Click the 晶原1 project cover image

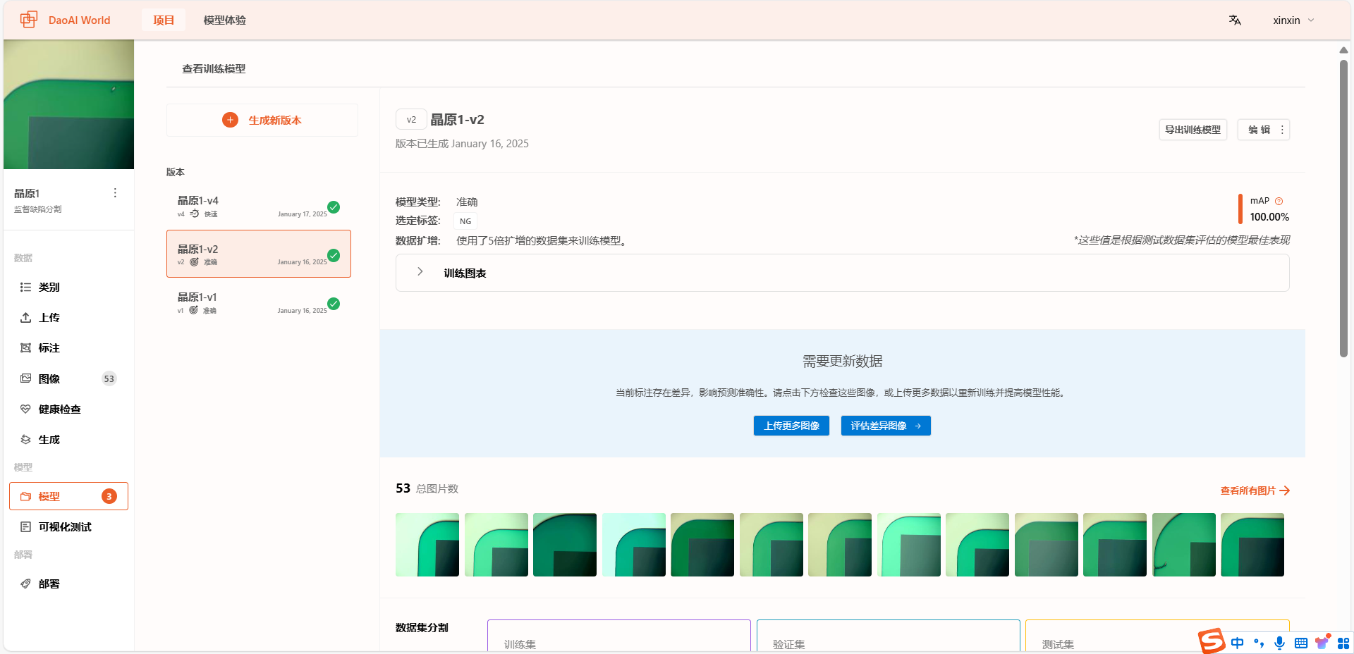pyautogui.click(x=68, y=104)
